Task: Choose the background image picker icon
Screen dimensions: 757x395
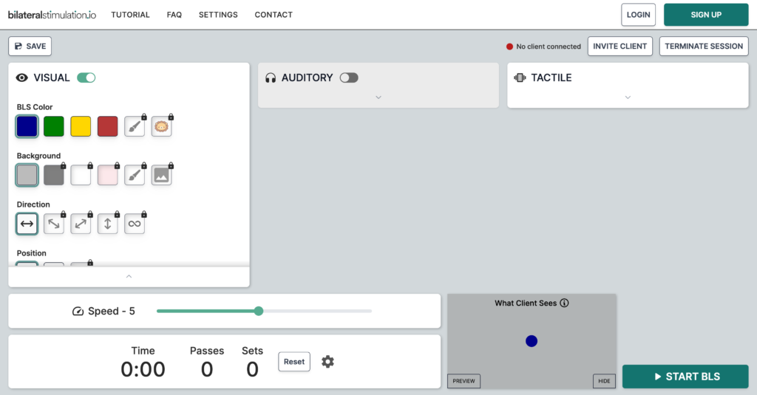Action: (x=161, y=175)
